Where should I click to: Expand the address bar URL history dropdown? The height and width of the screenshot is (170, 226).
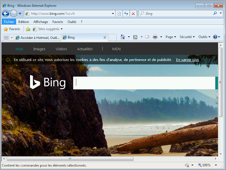(113, 13)
